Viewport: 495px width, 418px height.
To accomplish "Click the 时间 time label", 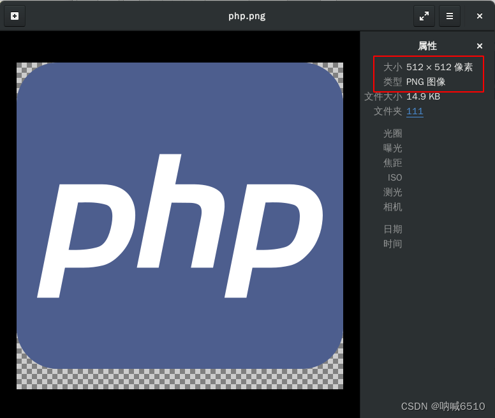I will click(393, 244).
